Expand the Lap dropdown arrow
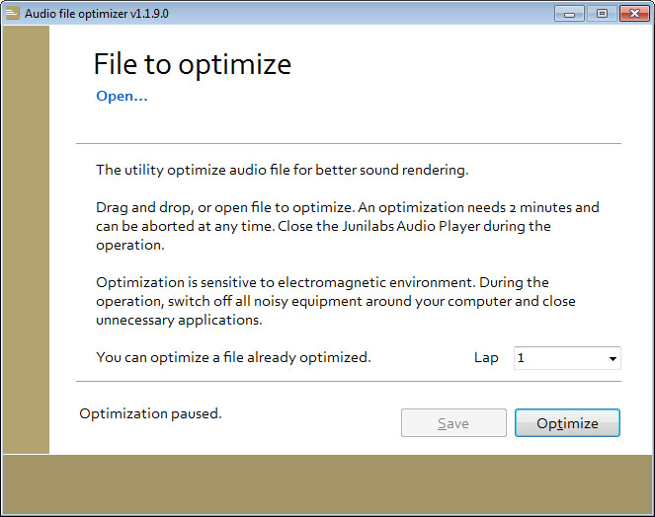The image size is (655, 517). (613, 358)
